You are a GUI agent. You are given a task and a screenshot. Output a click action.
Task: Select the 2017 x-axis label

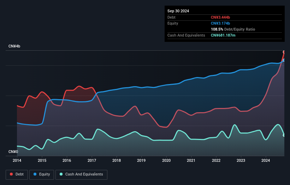tap(92, 160)
